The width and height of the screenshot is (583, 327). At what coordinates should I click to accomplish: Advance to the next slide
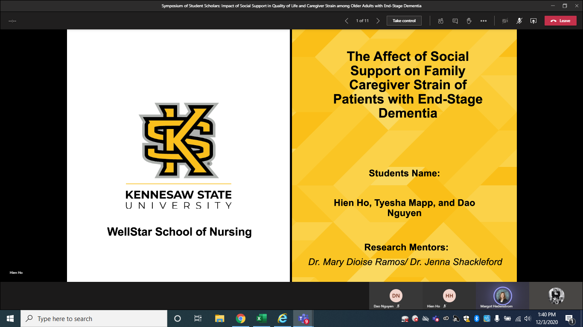click(378, 21)
